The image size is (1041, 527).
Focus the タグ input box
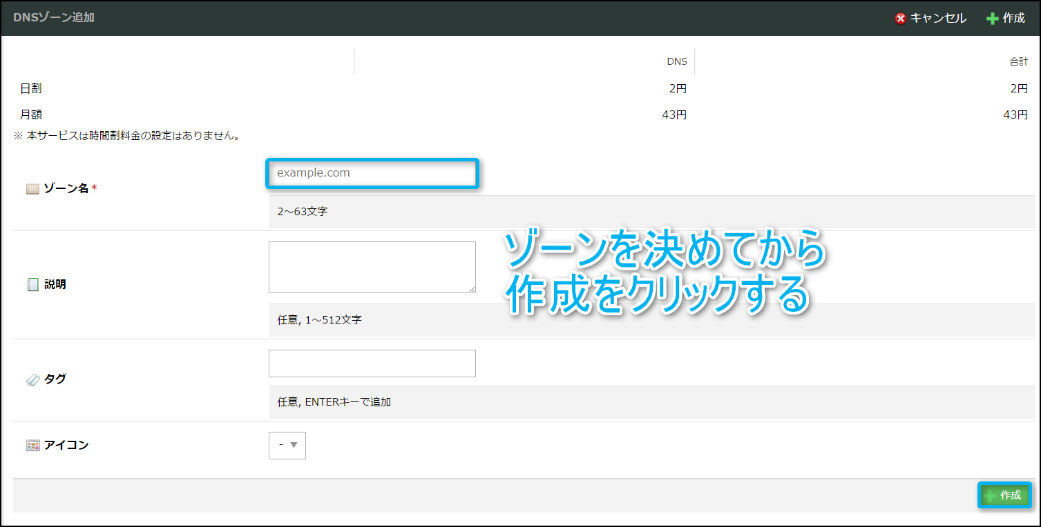[x=372, y=364]
